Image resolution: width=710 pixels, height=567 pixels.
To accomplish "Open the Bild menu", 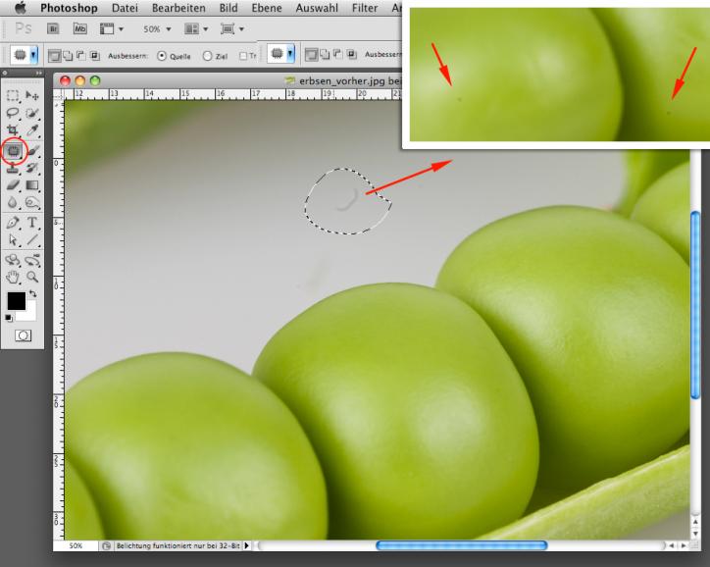I will pyautogui.click(x=228, y=8).
